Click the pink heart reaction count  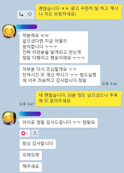[25, 133]
